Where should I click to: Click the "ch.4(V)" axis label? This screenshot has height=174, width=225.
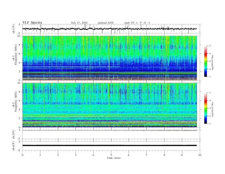click(14, 146)
